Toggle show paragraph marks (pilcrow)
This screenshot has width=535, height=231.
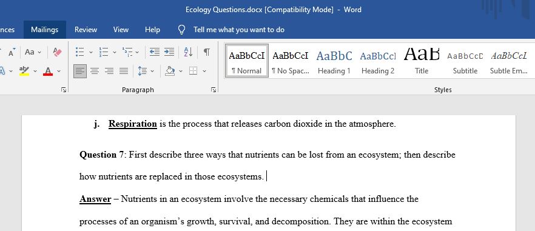coord(206,52)
